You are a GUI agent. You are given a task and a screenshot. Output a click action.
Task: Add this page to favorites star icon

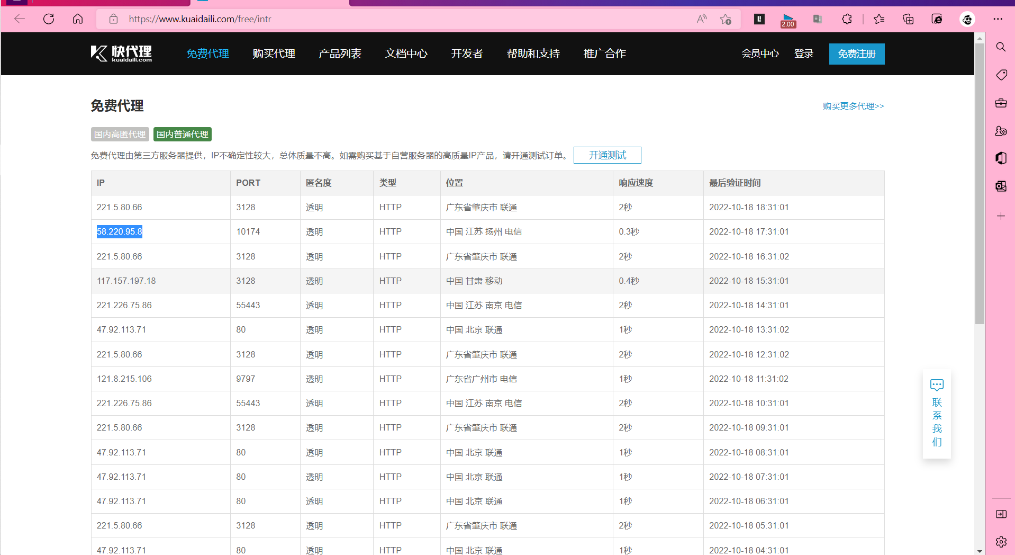click(x=726, y=19)
